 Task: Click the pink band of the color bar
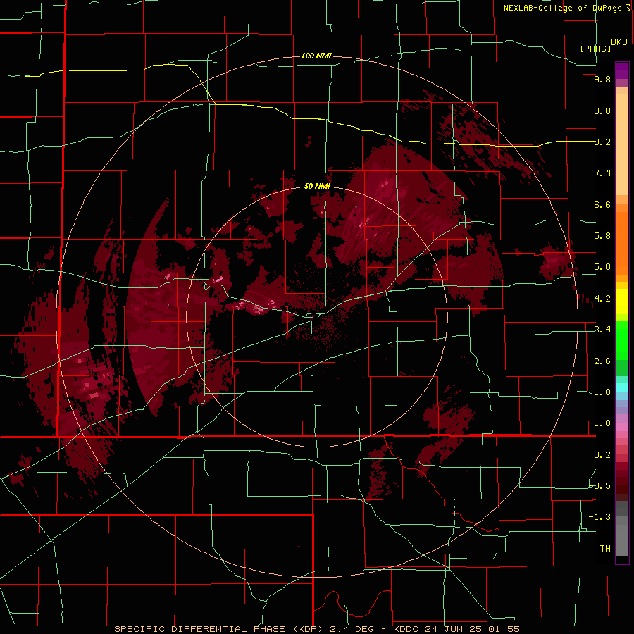622,427
